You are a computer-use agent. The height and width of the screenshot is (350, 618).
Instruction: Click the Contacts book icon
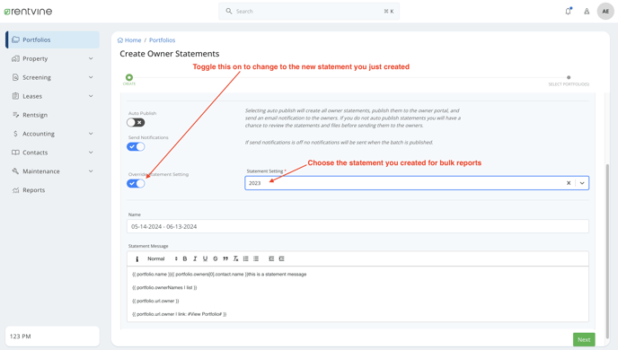click(x=15, y=153)
